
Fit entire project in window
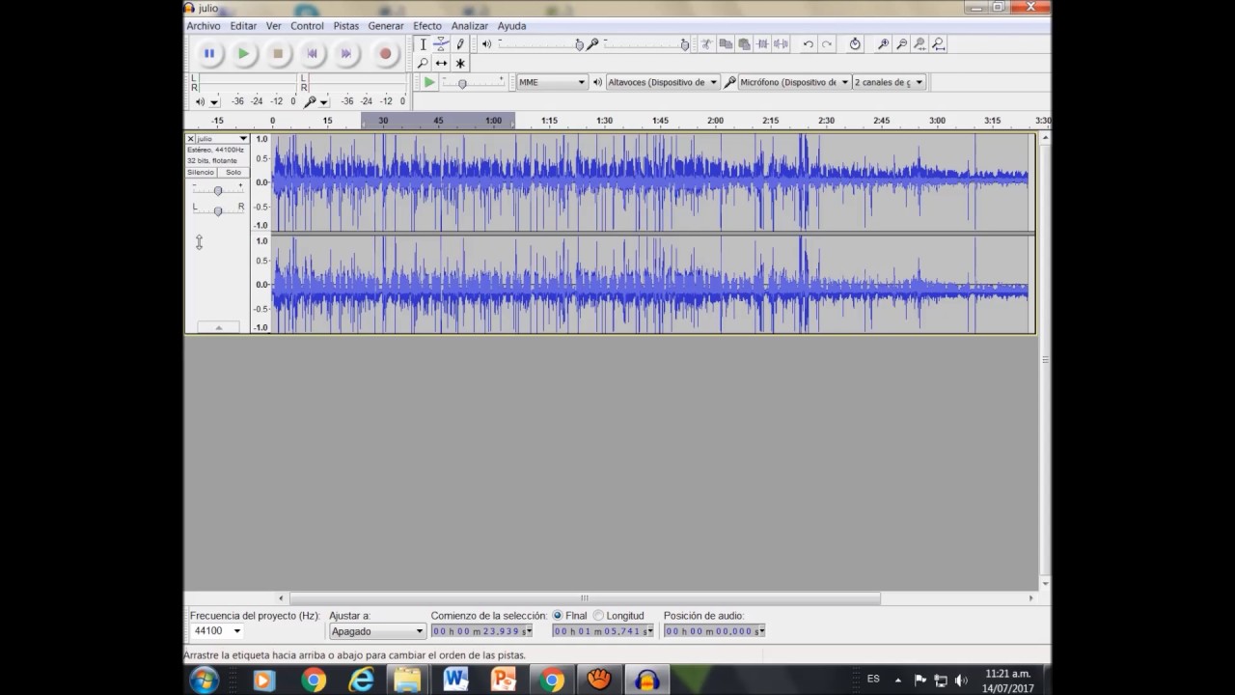939,44
